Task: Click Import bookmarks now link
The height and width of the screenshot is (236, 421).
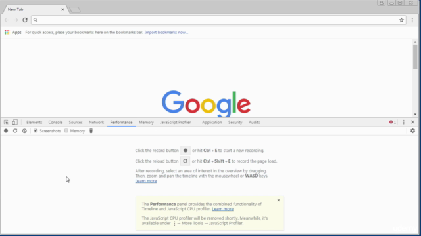Action: coord(166,32)
